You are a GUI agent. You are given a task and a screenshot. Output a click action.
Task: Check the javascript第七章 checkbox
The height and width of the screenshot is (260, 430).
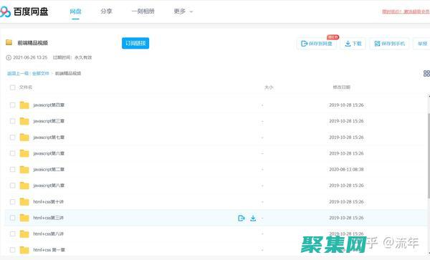[12, 138]
